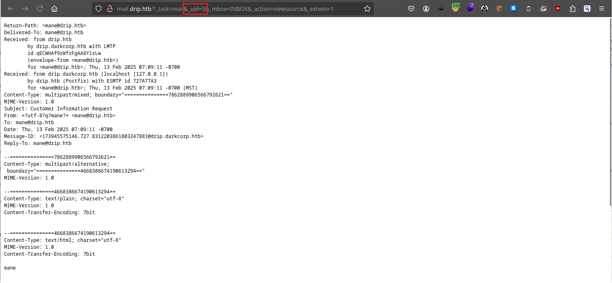Click the browser back arrow button
This screenshot has width=612, height=283.
click(11, 9)
